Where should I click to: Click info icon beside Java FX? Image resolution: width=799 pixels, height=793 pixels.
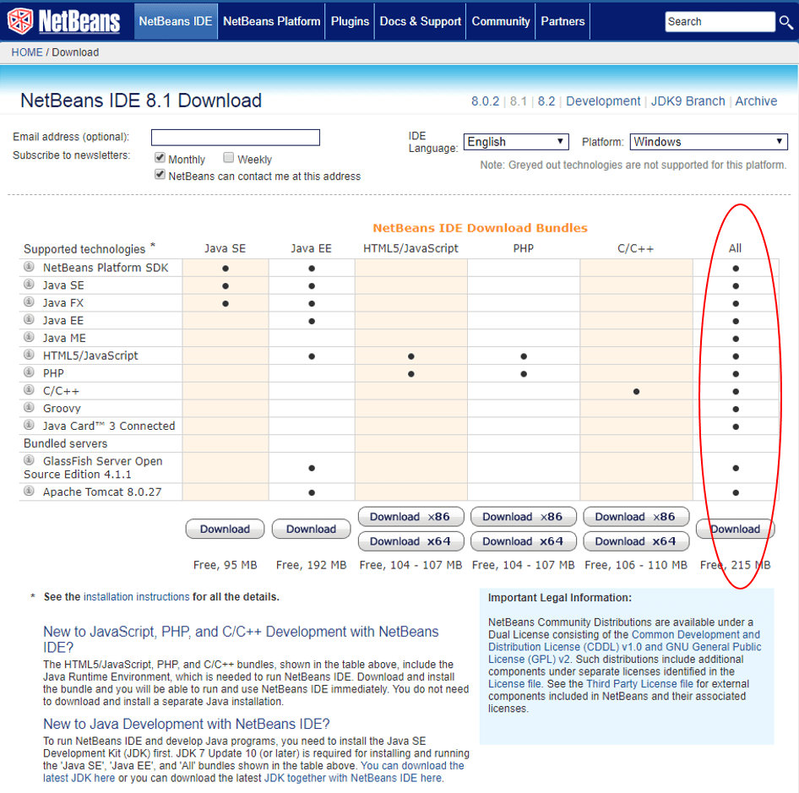tap(30, 302)
